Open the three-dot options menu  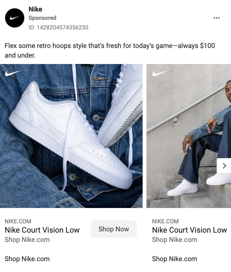tap(216, 18)
